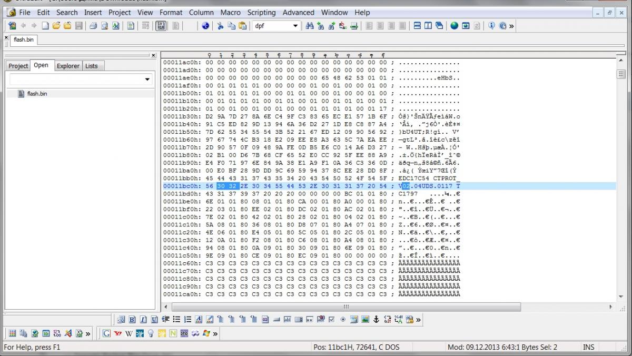Open the file list filter dropdown
The image size is (632, 356).
pos(147,80)
